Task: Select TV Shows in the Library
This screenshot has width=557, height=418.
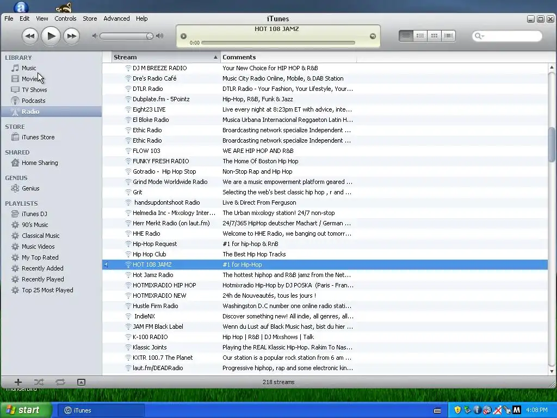Action: point(52,90)
